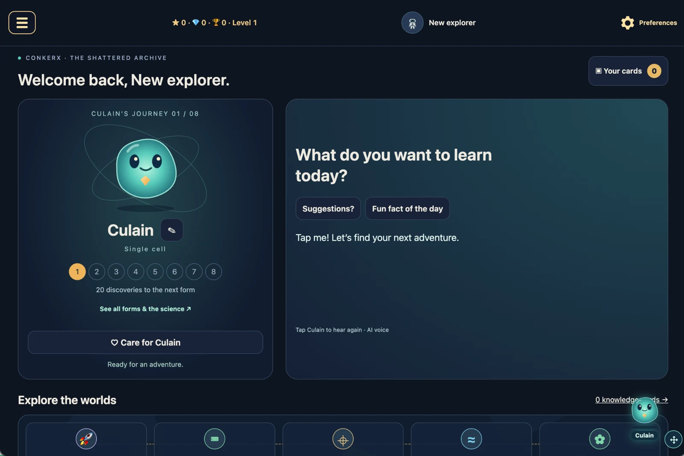The width and height of the screenshot is (684, 456).
Task: Select journey form step 1
Action: [x=77, y=272]
